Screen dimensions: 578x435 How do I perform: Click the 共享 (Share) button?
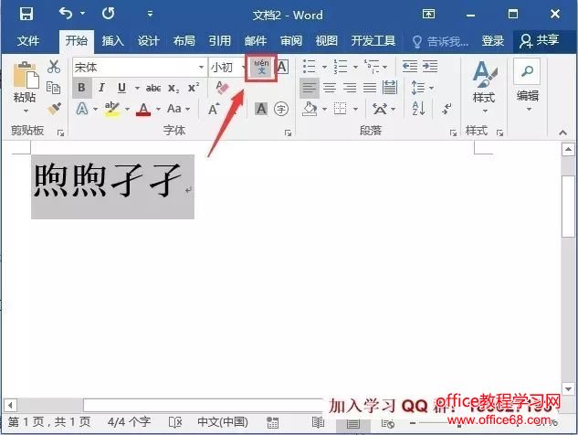click(x=539, y=40)
